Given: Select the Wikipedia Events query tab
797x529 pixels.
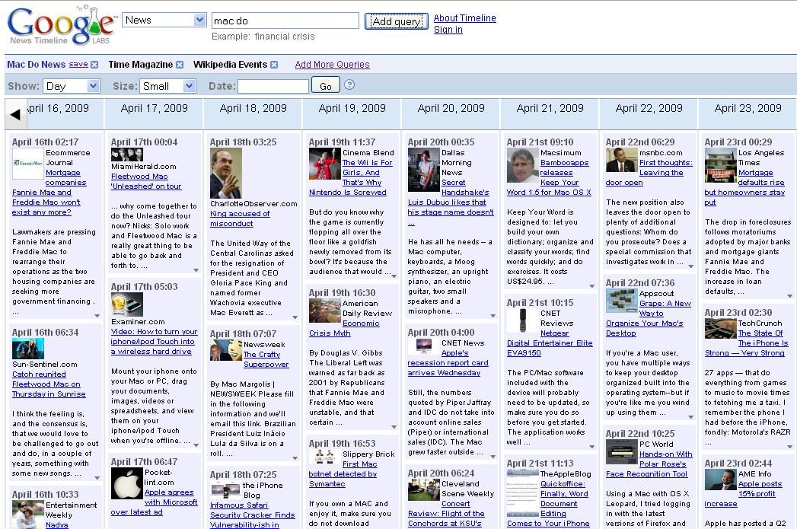Looking at the screenshot, I should click(x=230, y=65).
